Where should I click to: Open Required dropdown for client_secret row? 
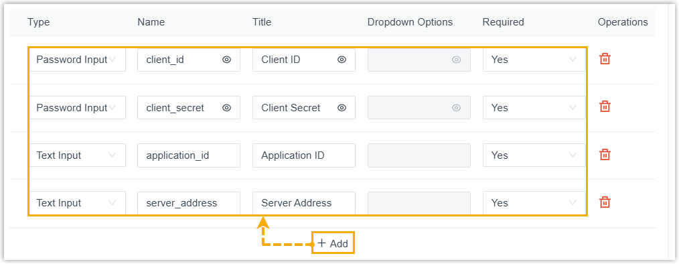click(x=534, y=107)
